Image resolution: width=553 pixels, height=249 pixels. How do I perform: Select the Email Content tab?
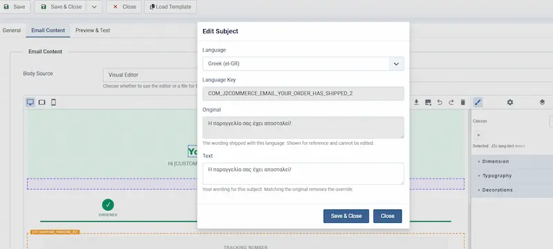[x=48, y=30]
